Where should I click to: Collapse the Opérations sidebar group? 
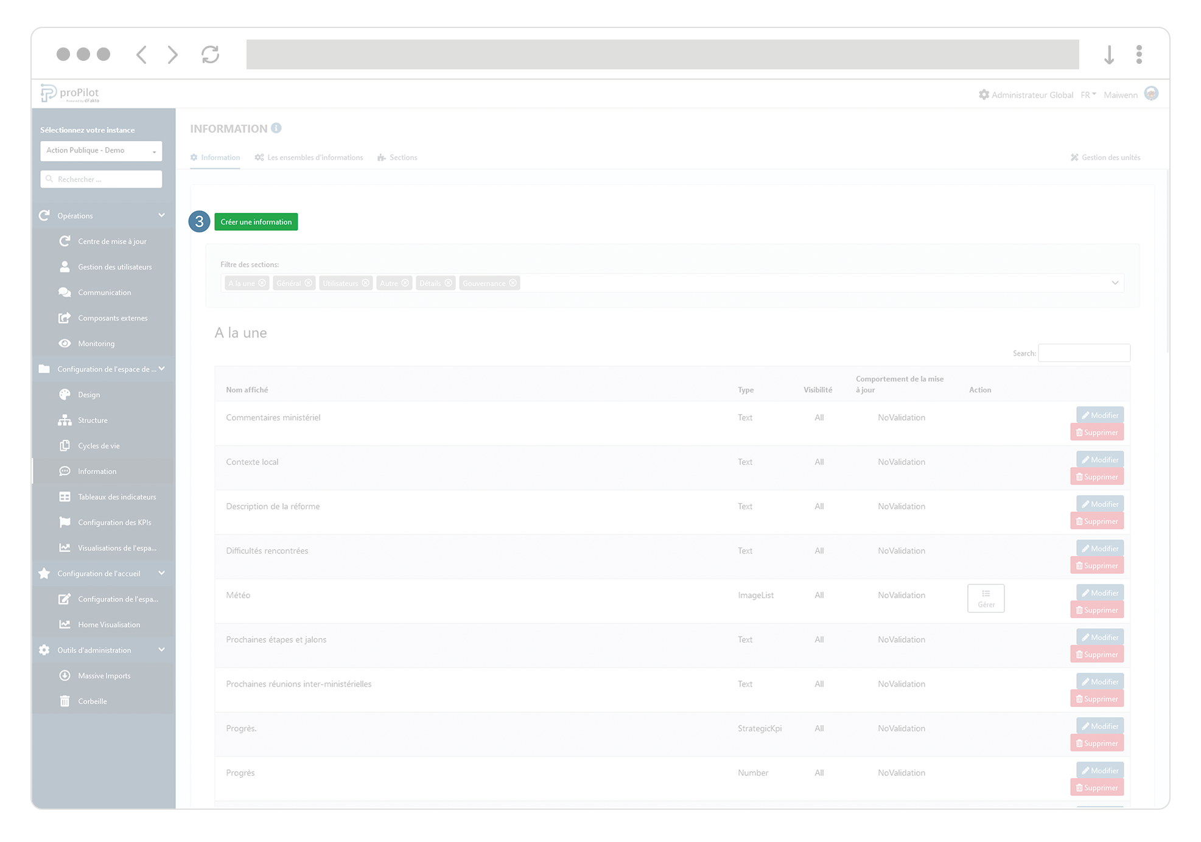[161, 215]
